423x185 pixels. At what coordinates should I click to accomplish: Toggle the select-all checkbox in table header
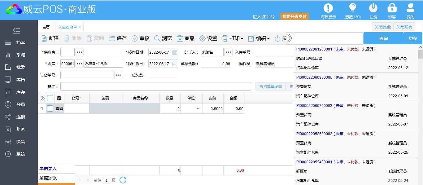click(50, 98)
